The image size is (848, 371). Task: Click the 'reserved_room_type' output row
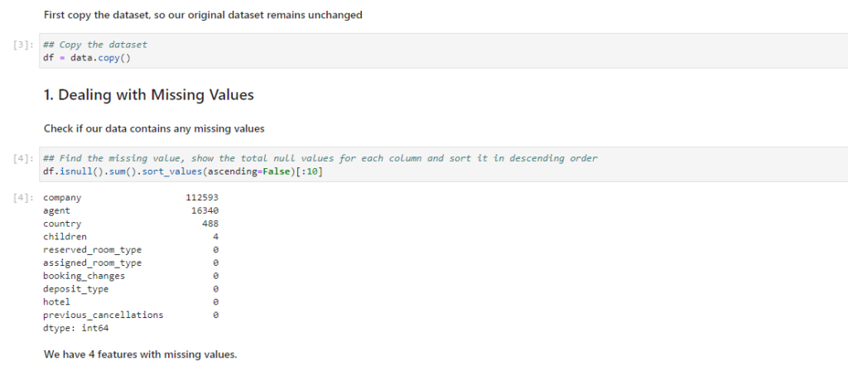[x=92, y=250]
